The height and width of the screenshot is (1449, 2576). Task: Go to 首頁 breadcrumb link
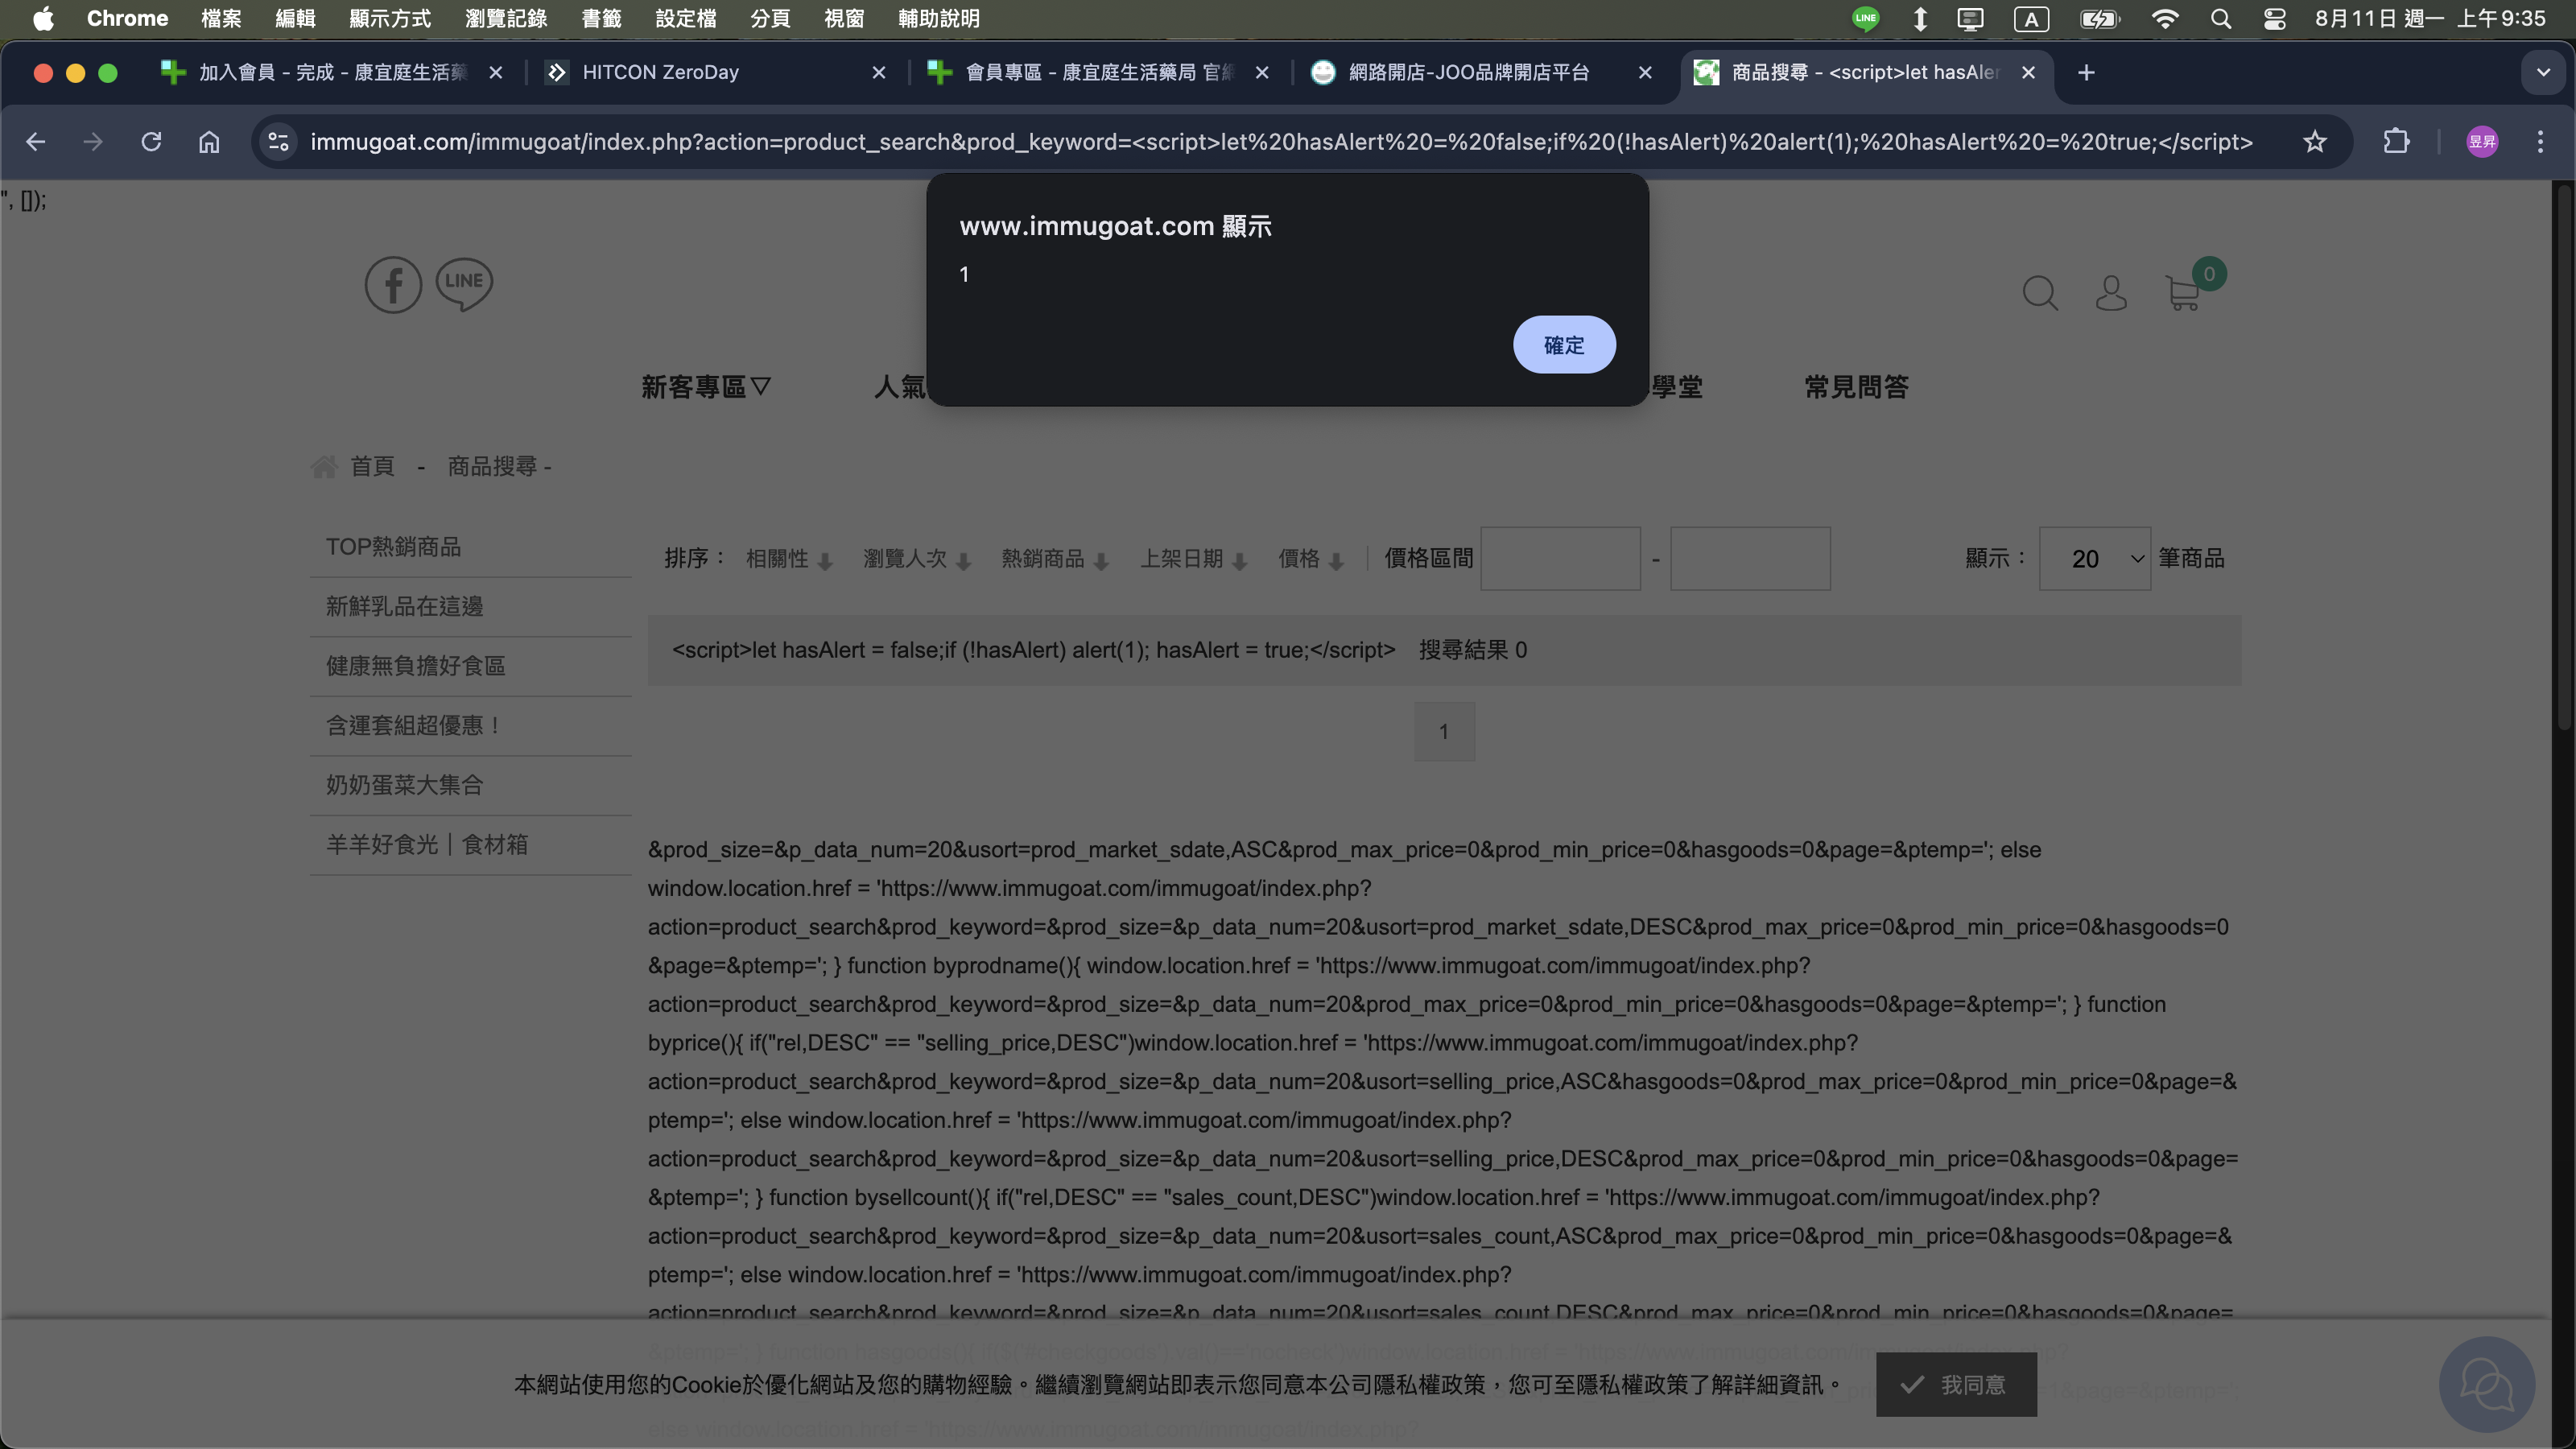pyautogui.click(x=372, y=466)
